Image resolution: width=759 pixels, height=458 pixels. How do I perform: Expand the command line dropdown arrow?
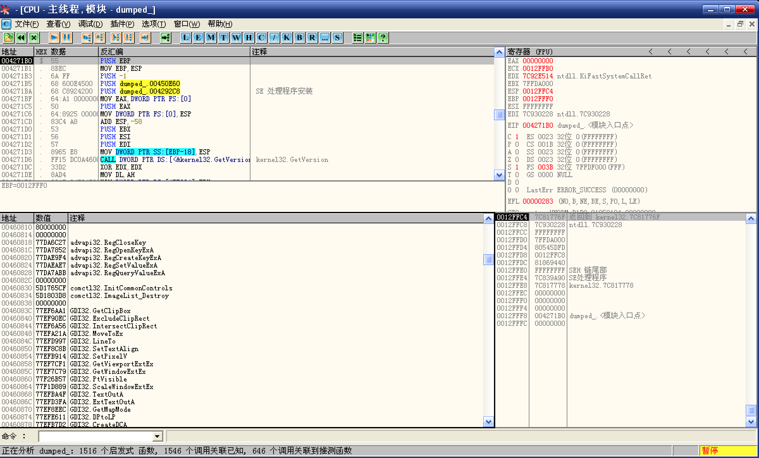coord(157,437)
